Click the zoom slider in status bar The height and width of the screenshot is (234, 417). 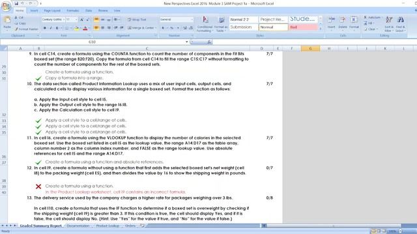401,231
